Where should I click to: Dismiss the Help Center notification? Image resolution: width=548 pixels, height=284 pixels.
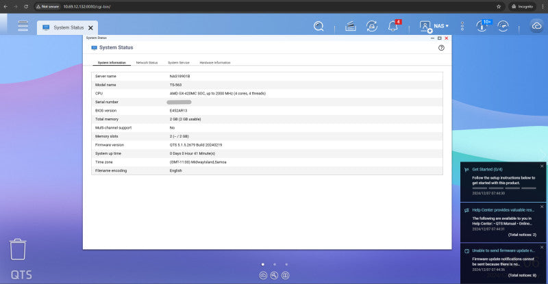tap(542, 207)
